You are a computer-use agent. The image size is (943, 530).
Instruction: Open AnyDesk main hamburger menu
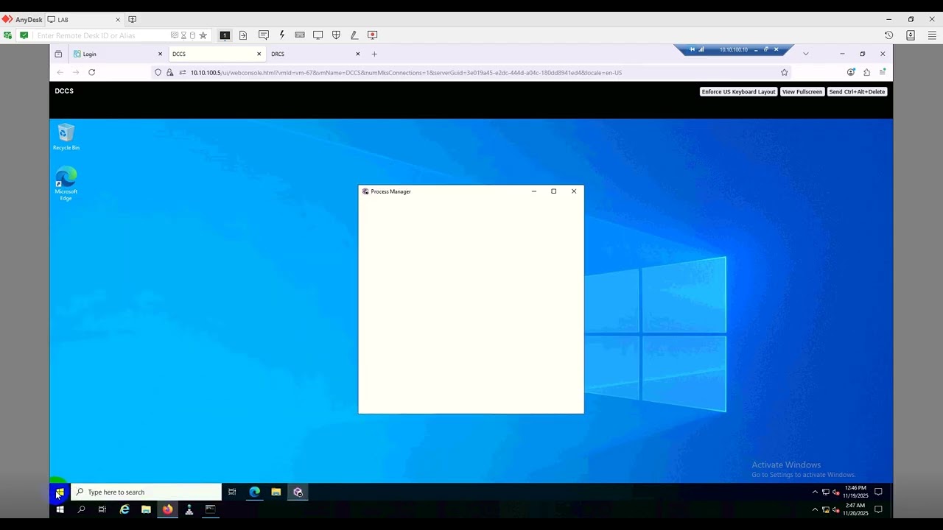coord(932,35)
